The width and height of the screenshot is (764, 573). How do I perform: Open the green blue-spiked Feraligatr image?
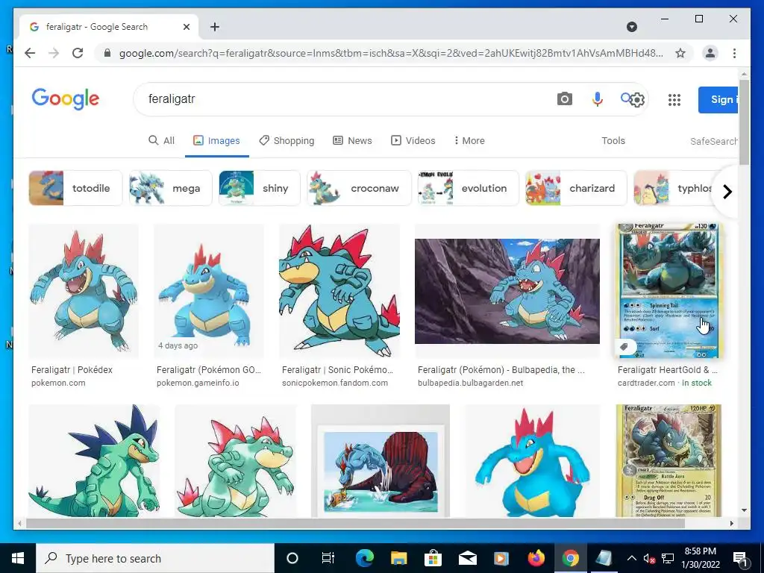click(94, 460)
